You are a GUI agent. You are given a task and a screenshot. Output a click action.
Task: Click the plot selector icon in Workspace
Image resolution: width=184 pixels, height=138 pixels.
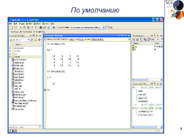pyautogui.click(x=149, y=40)
